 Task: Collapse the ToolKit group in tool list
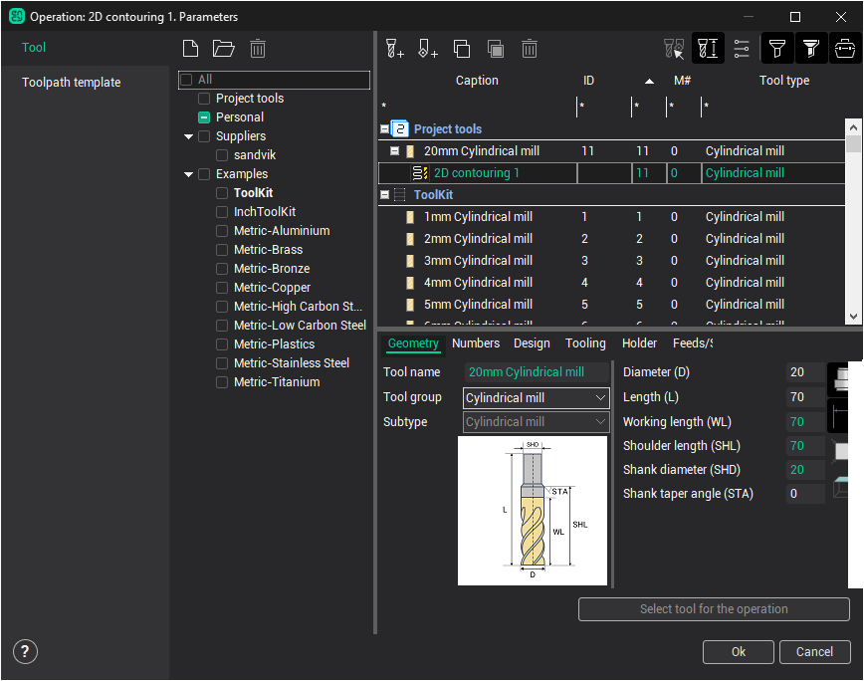pyautogui.click(x=385, y=195)
